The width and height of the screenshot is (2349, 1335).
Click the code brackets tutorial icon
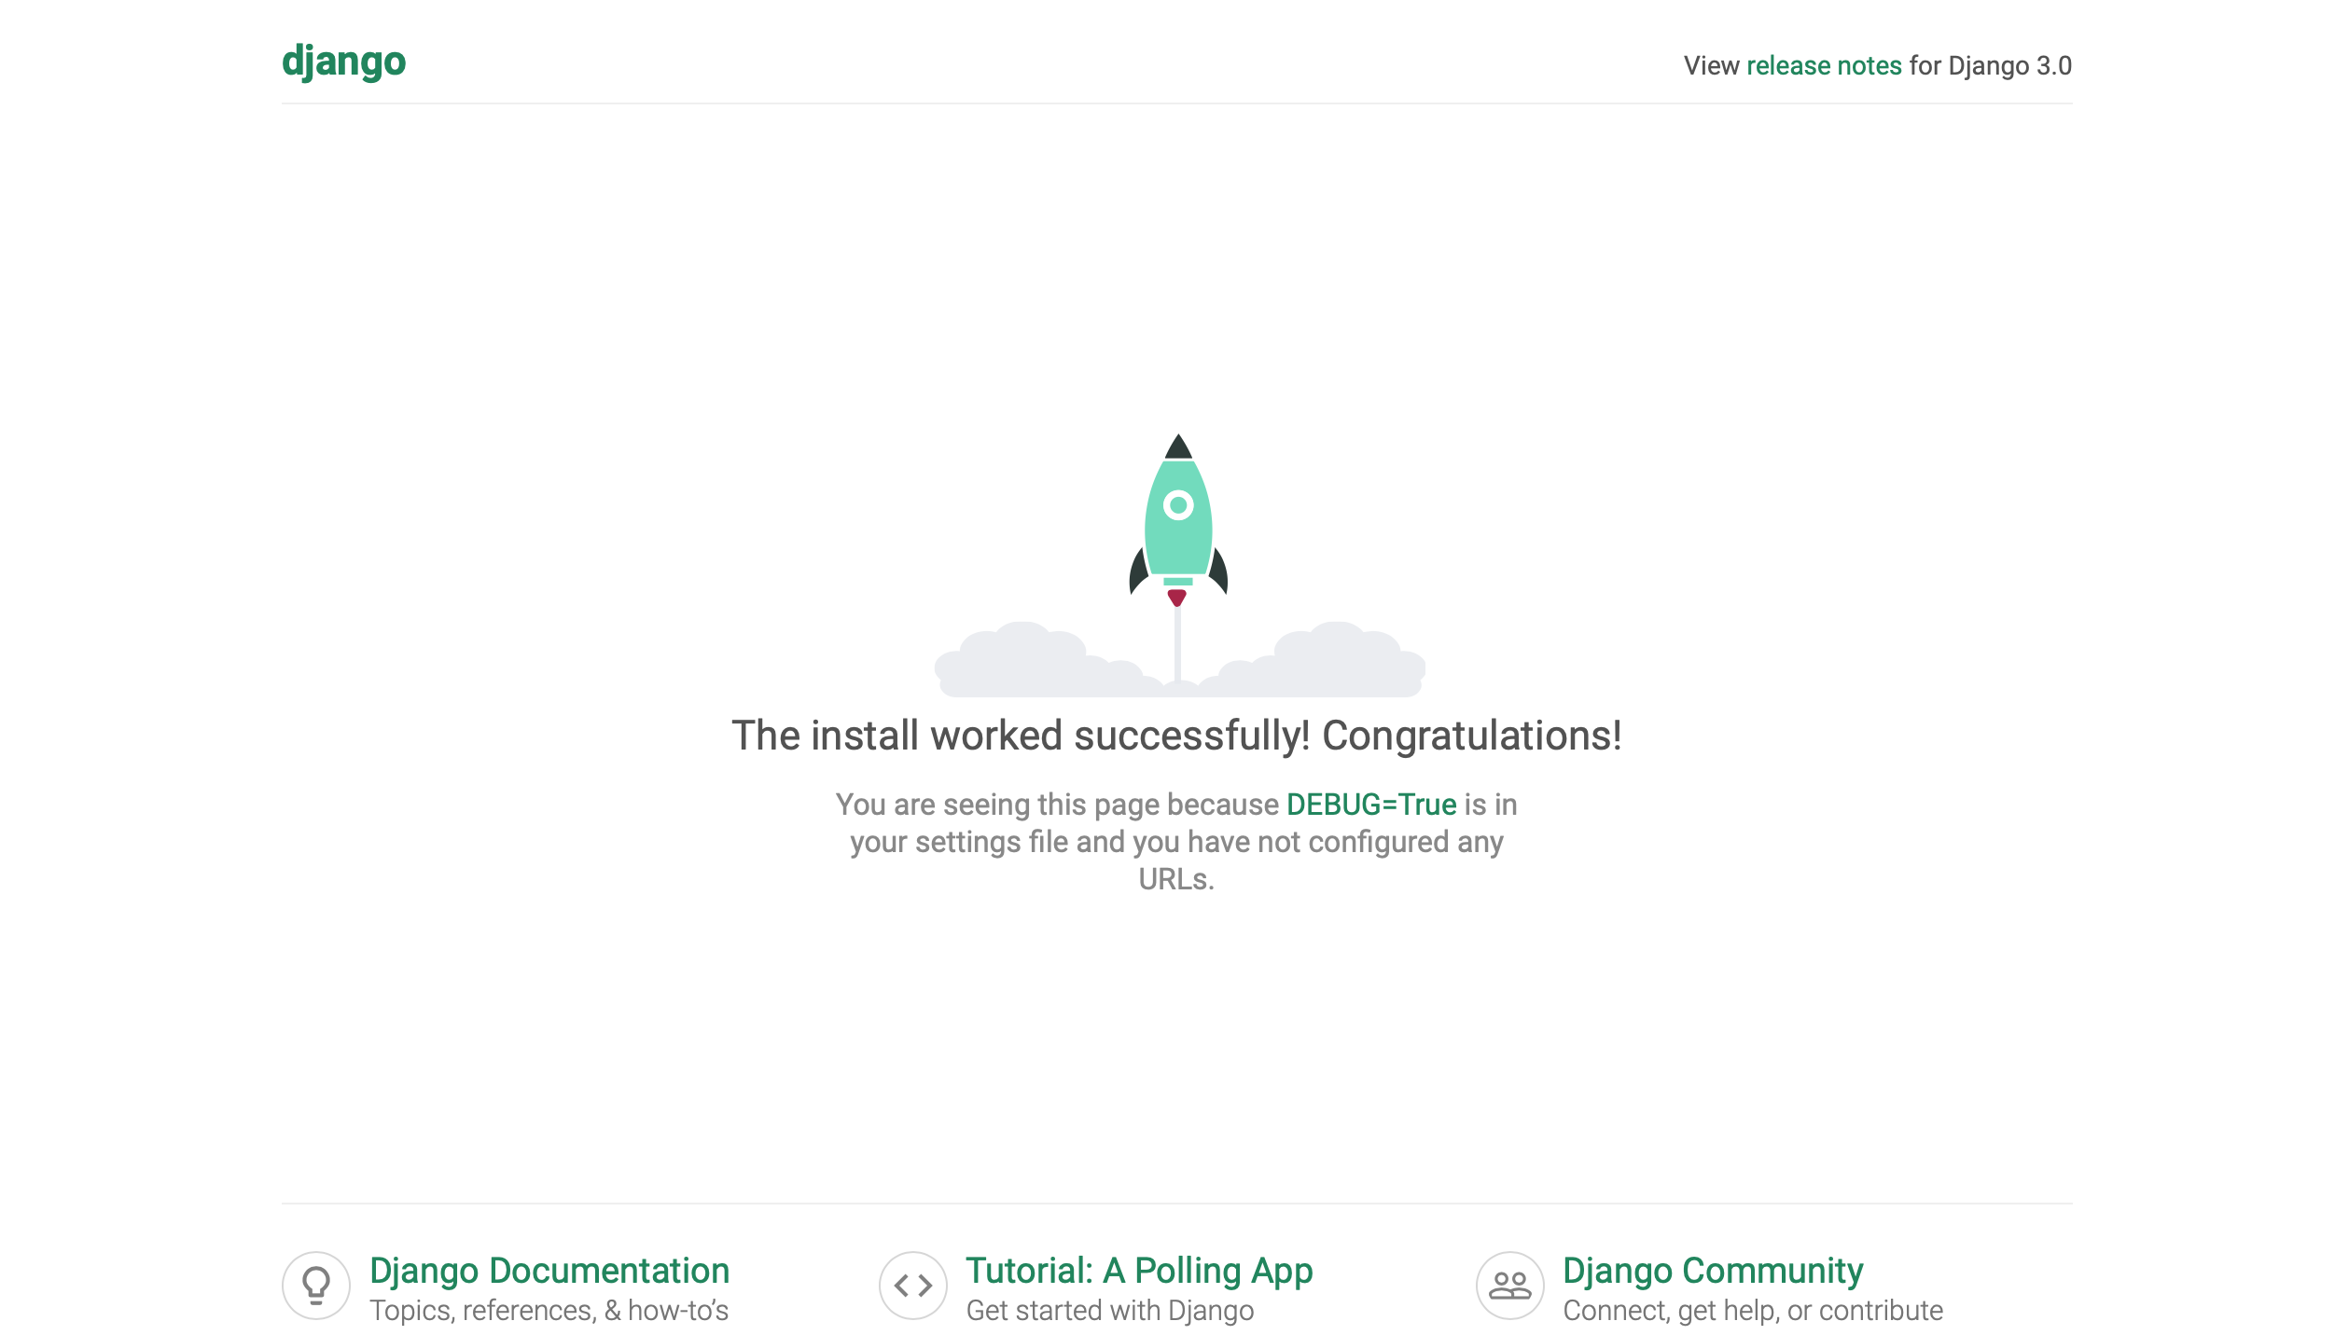pos(912,1285)
